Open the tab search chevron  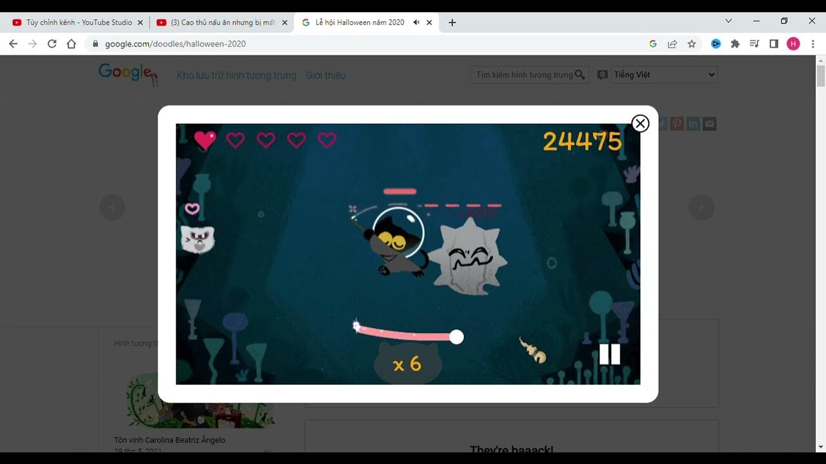pos(729,21)
